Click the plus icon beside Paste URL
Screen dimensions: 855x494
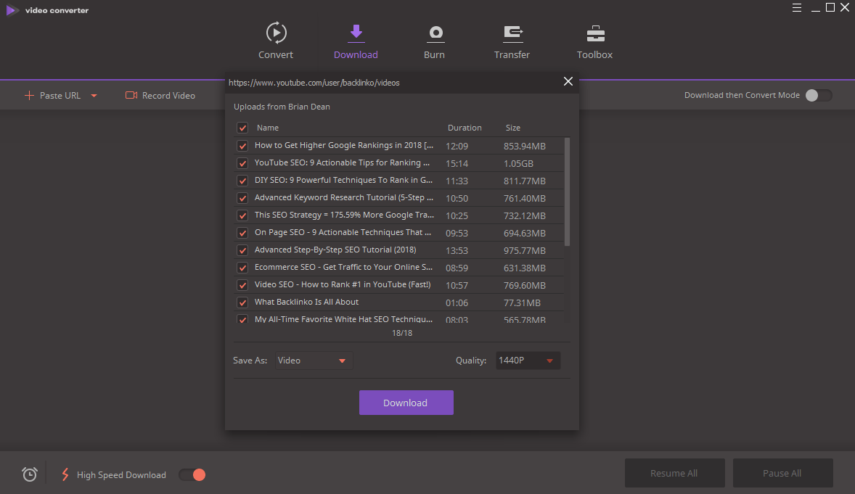click(30, 96)
